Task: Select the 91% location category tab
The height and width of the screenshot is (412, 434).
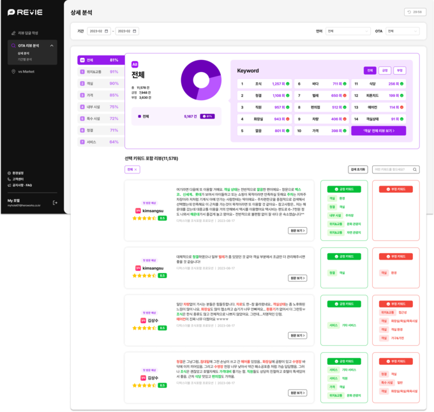Action: pyautogui.click(x=100, y=72)
